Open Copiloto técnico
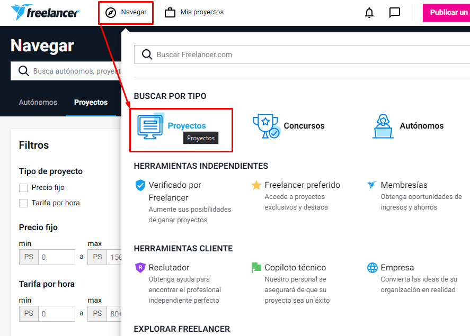The width and height of the screenshot is (470, 336). 295,268
